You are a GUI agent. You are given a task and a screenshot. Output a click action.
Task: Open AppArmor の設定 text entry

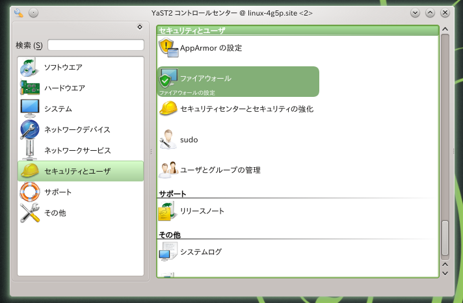211,48
